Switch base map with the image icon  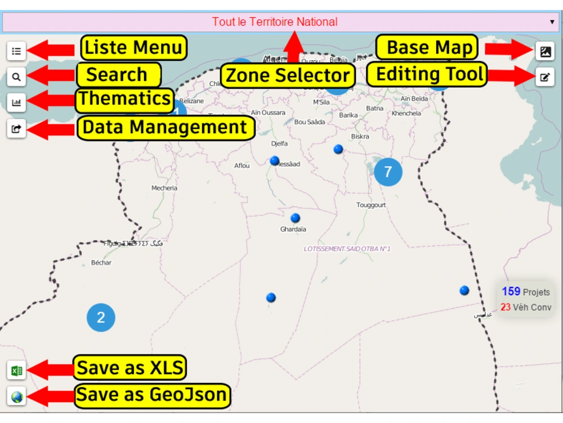click(545, 51)
